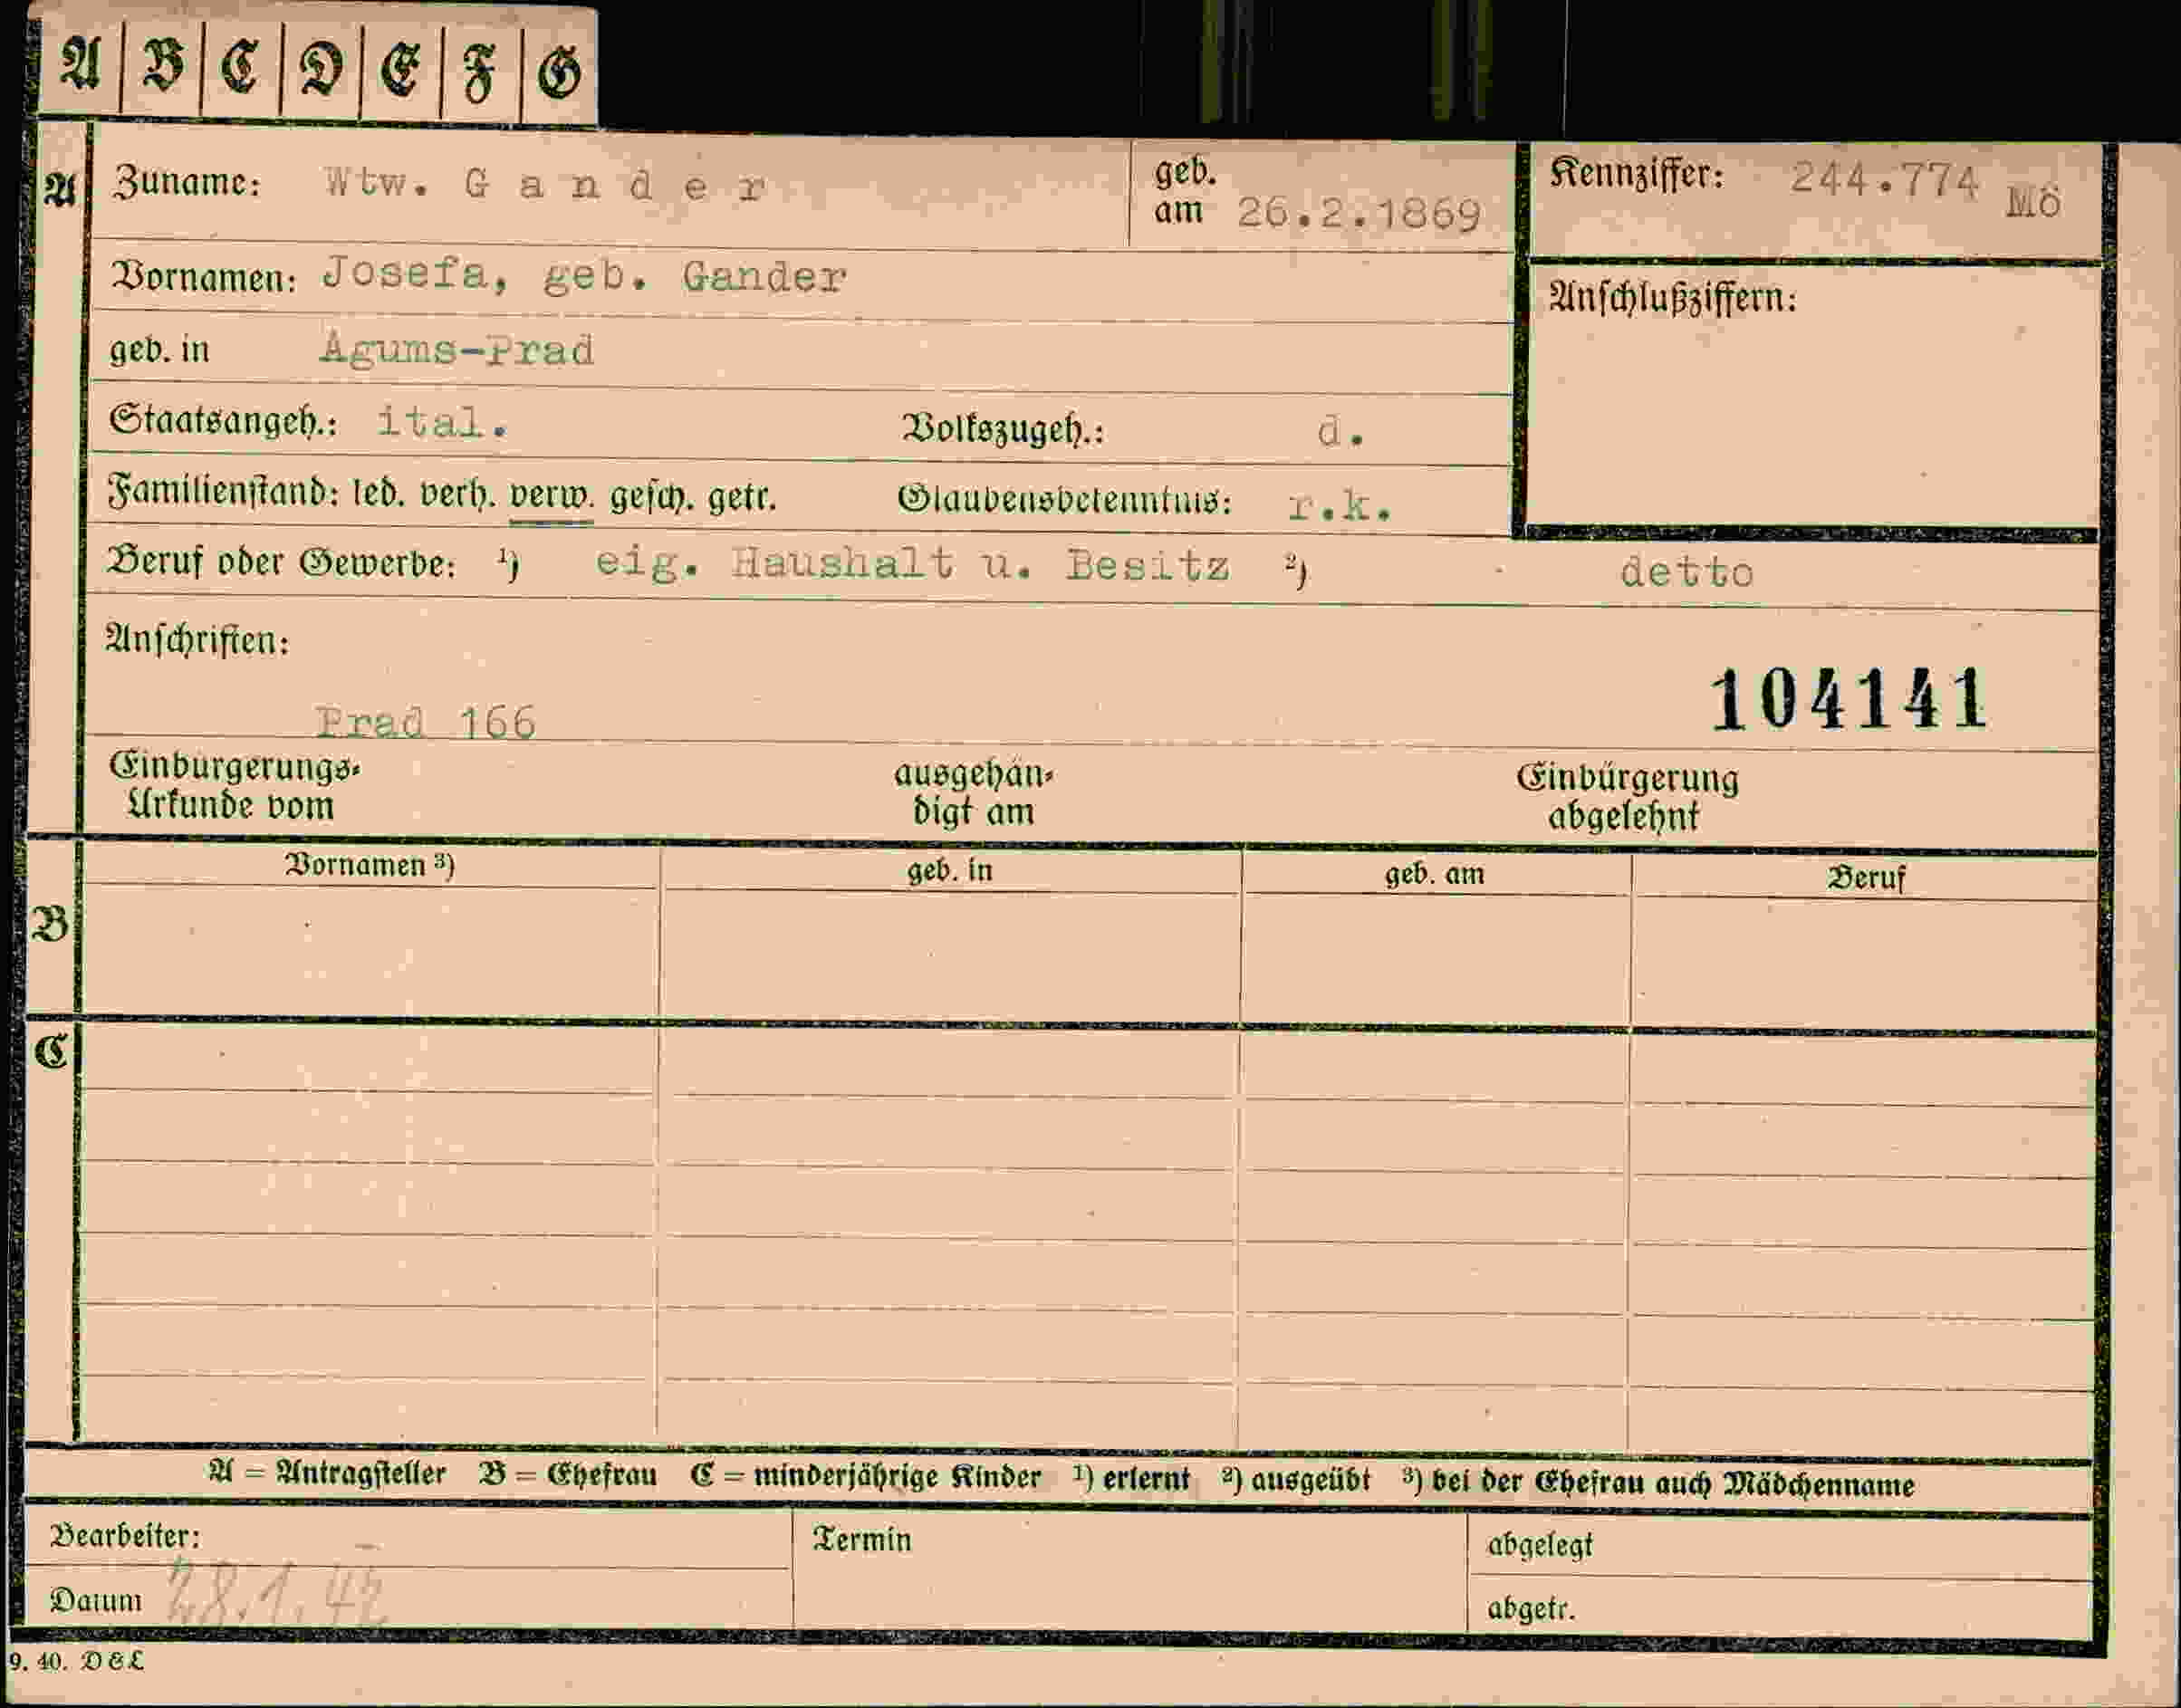
Task: Click the 'abgelegt' label
Action: (x=1540, y=1545)
